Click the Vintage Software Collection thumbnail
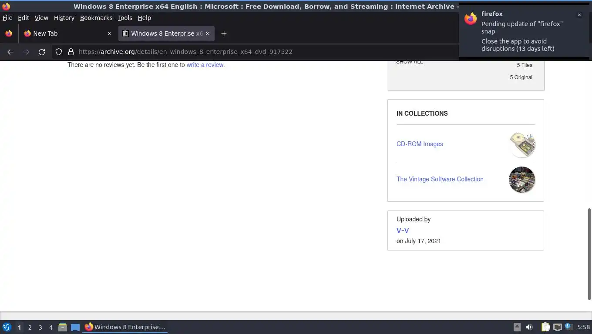The image size is (592, 334). click(x=522, y=180)
